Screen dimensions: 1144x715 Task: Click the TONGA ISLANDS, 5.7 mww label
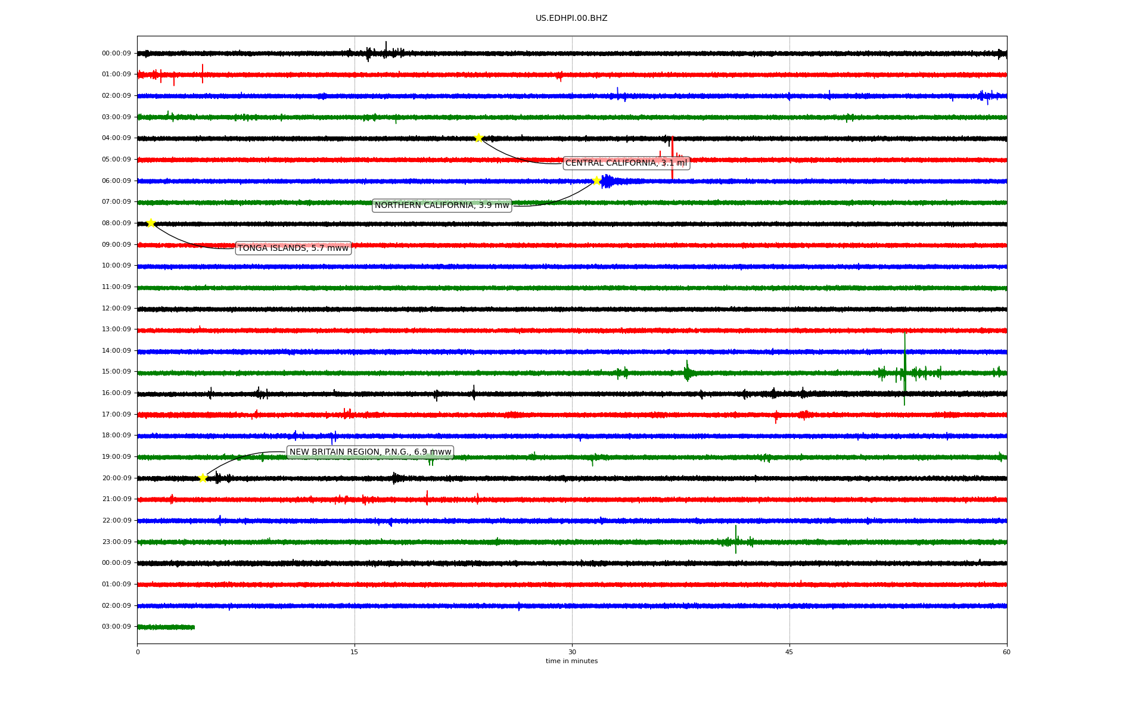(293, 248)
